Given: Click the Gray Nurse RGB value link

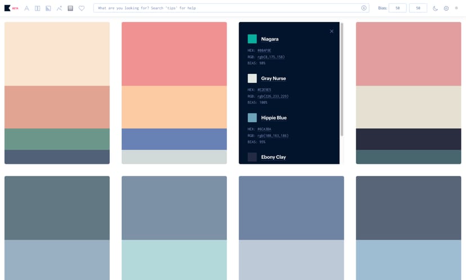Looking at the screenshot, I should click(x=272, y=96).
